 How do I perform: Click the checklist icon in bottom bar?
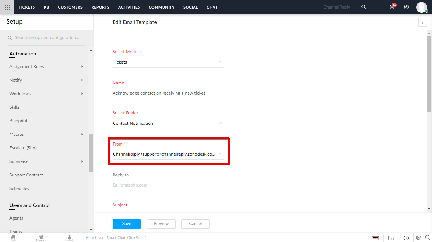click(391, 238)
